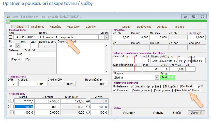Tick the Export checkbox
Screen dimensions: 211x122
click(x=10, y=59)
